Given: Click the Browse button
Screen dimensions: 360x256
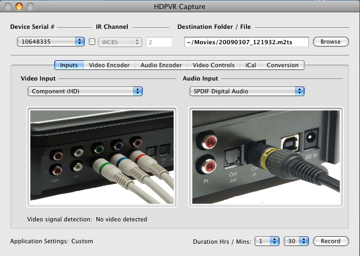Looking at the screenshot, I should pyautogui.click(x=330, y=42).
